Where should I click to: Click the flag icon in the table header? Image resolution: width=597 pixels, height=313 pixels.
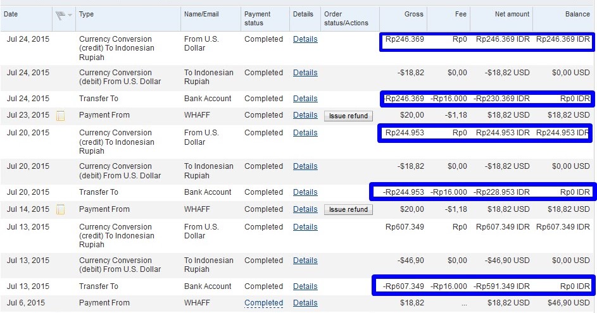pos(61,15)
